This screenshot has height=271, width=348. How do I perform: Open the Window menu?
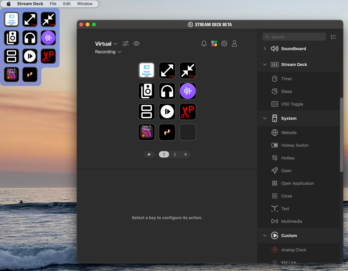click(85, 4)
